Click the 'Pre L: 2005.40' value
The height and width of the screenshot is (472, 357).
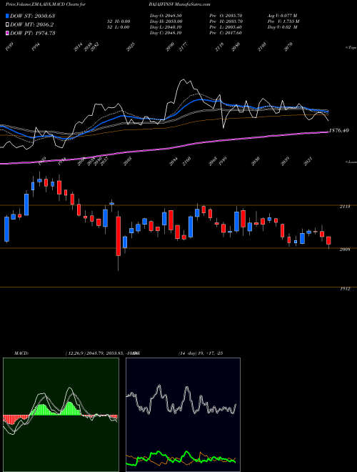pyautogui.click(x=226, y=27)
